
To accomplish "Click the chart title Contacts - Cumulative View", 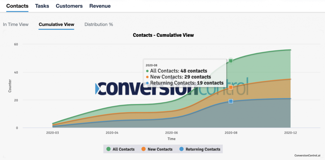I will (x=163, y=35).
